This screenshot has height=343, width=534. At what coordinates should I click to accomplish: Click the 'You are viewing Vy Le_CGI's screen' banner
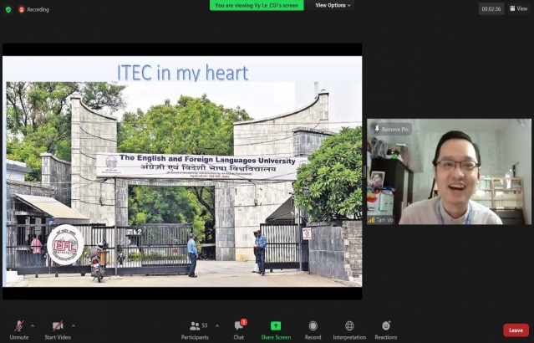[257, 6]
